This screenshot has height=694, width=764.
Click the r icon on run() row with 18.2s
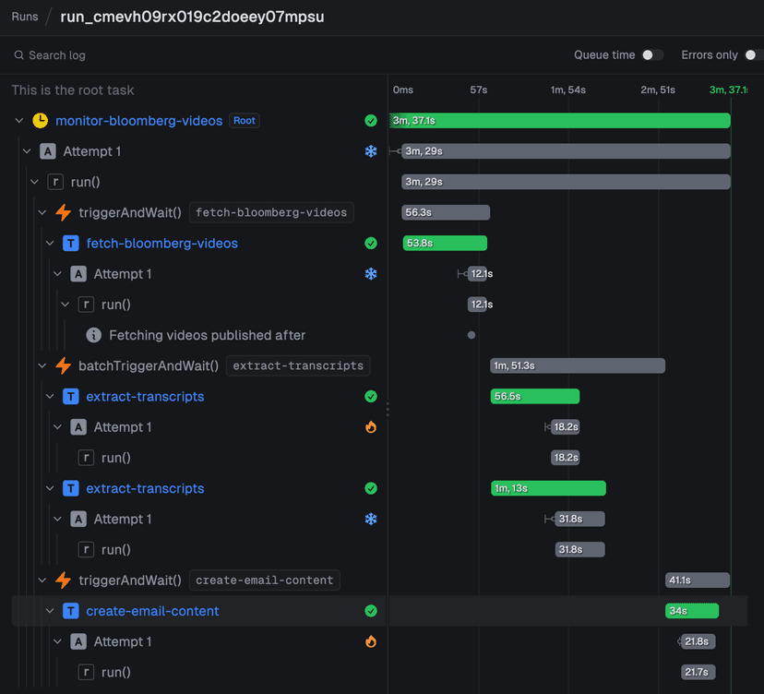[86, 458]
